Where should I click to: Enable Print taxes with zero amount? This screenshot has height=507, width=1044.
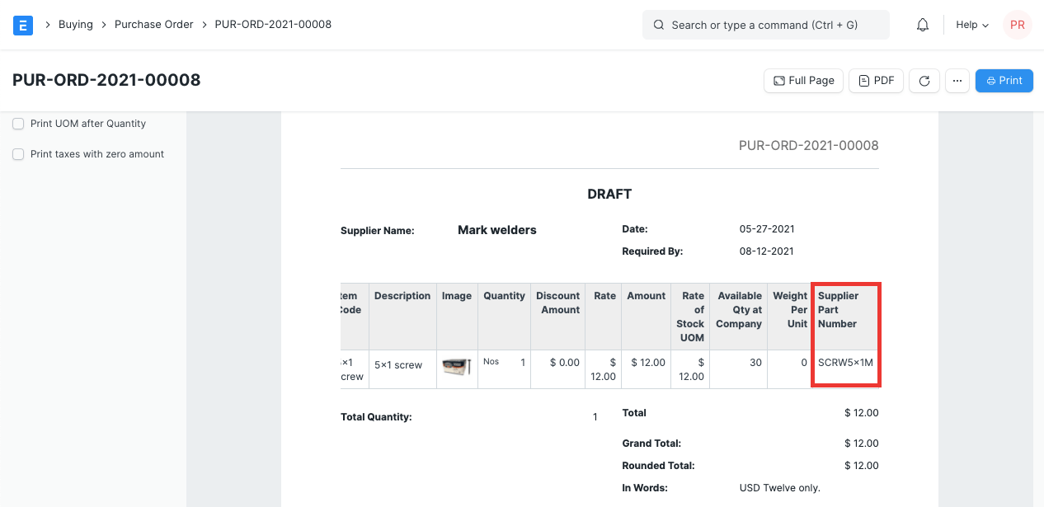[18, 153]
